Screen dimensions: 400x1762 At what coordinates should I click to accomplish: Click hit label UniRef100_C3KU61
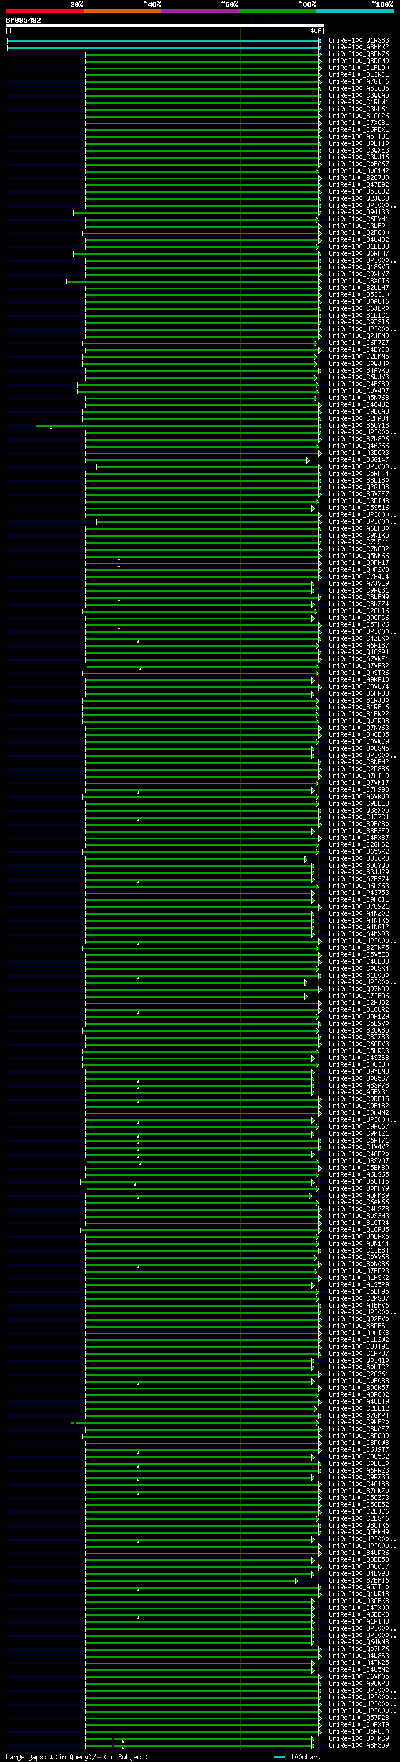[359, 109]
